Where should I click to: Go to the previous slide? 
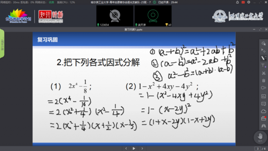point(126,148)
